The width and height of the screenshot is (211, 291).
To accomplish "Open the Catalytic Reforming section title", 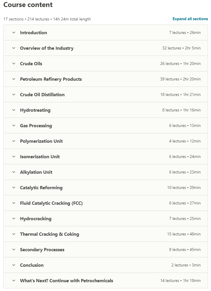I will (41, 188).
